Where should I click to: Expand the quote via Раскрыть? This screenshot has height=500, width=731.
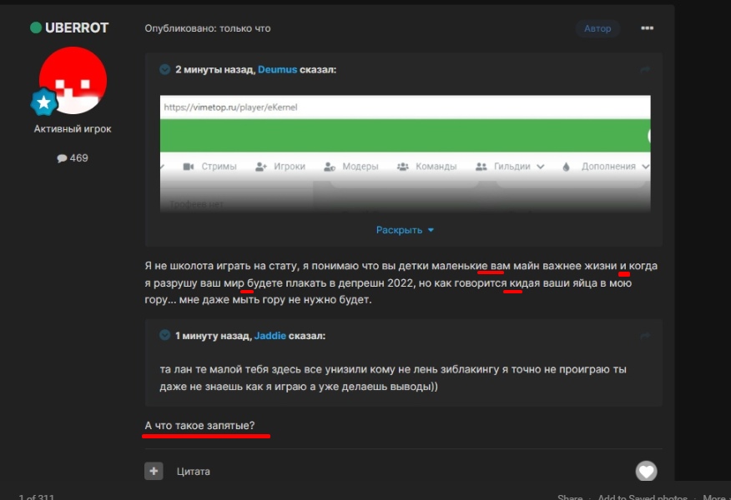(x=405, y=230)
